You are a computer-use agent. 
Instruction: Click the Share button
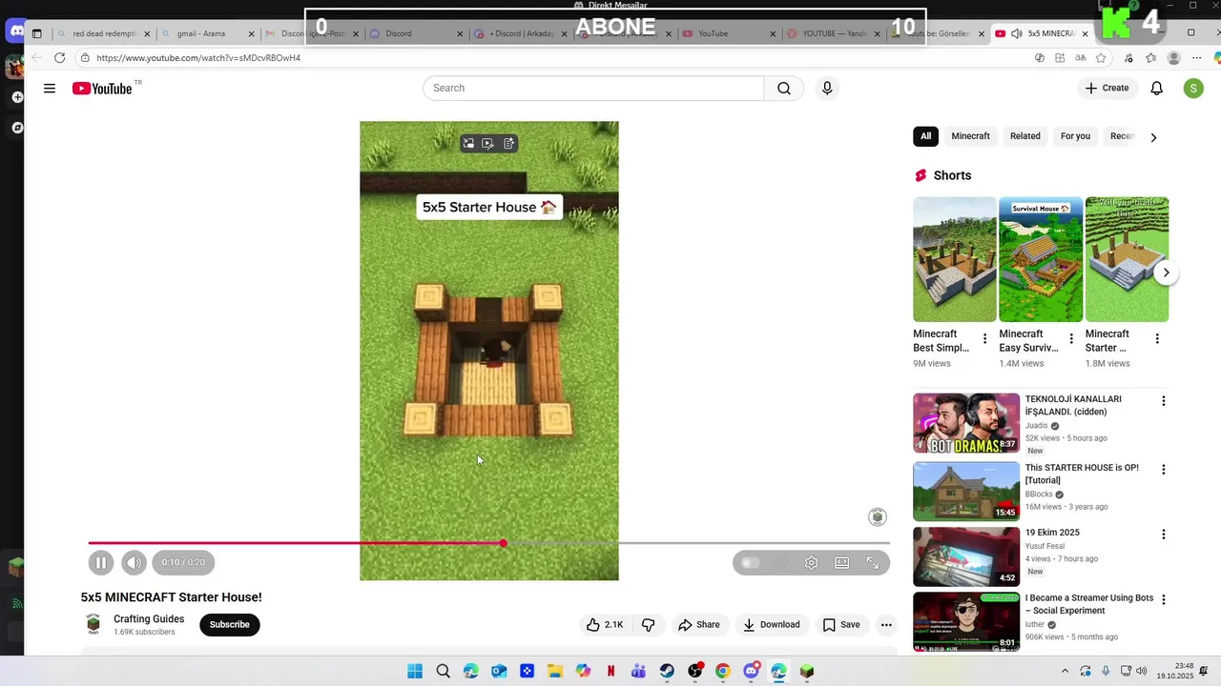click(x=699, y=625)
